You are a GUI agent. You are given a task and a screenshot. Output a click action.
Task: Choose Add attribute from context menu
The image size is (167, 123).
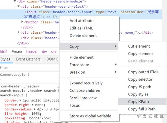click(81, 21)
